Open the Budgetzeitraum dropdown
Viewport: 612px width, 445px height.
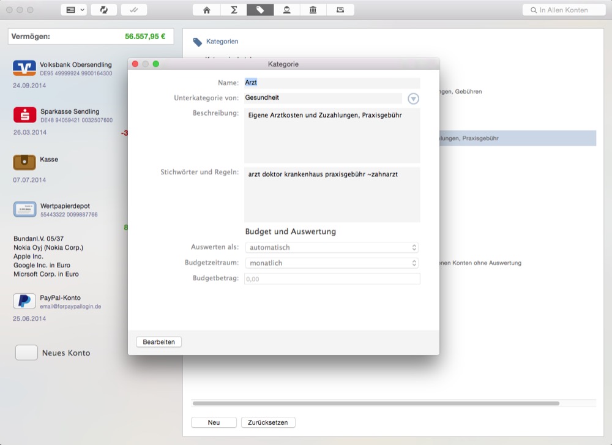331,263
